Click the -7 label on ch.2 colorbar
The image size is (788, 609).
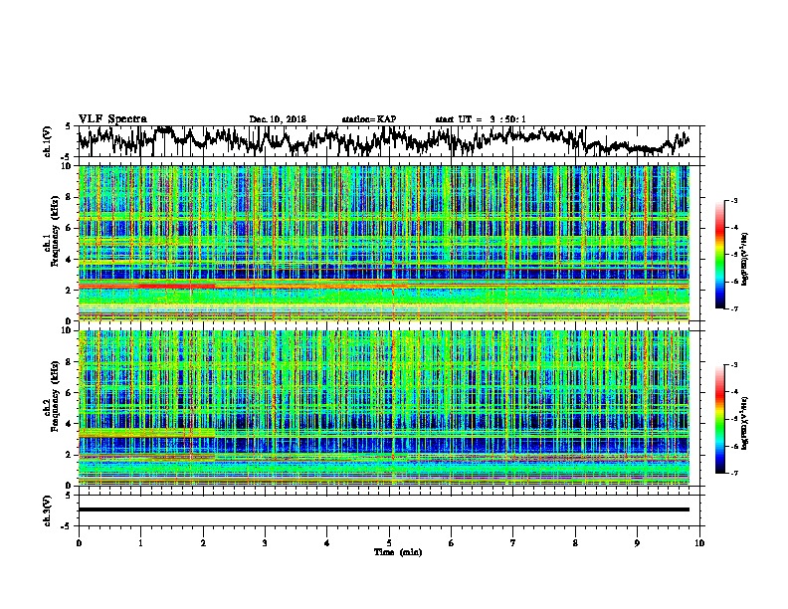coord(734,474)
